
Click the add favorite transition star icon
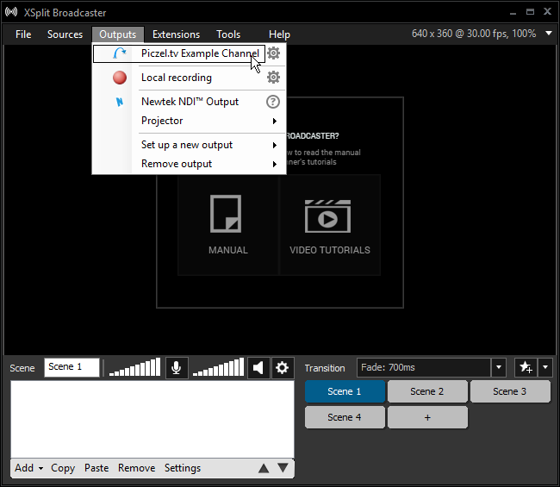525,368
